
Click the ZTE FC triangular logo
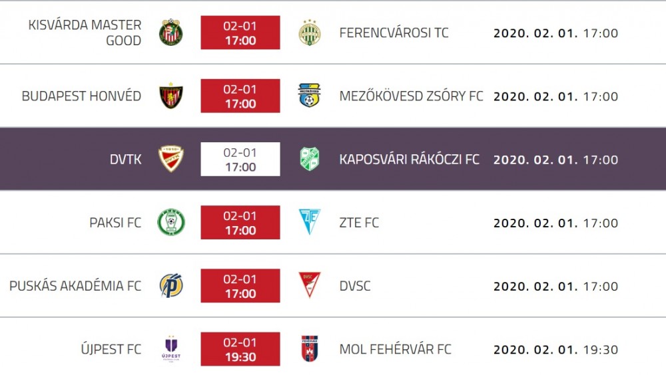pos(309,221)
